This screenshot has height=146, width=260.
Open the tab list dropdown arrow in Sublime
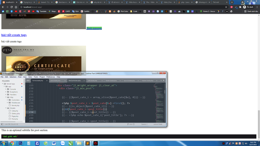click(164, 81)
